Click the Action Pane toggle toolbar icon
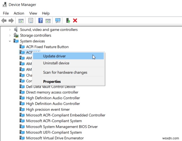This screenshot has width=182, height=141. pyautogui.click(x=48, y=21)
